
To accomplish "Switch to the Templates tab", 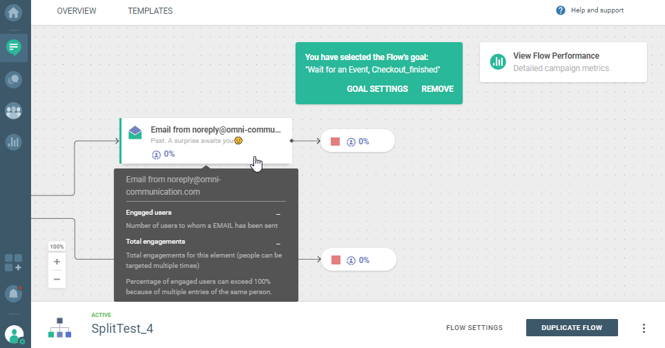I will click(151, 11).
